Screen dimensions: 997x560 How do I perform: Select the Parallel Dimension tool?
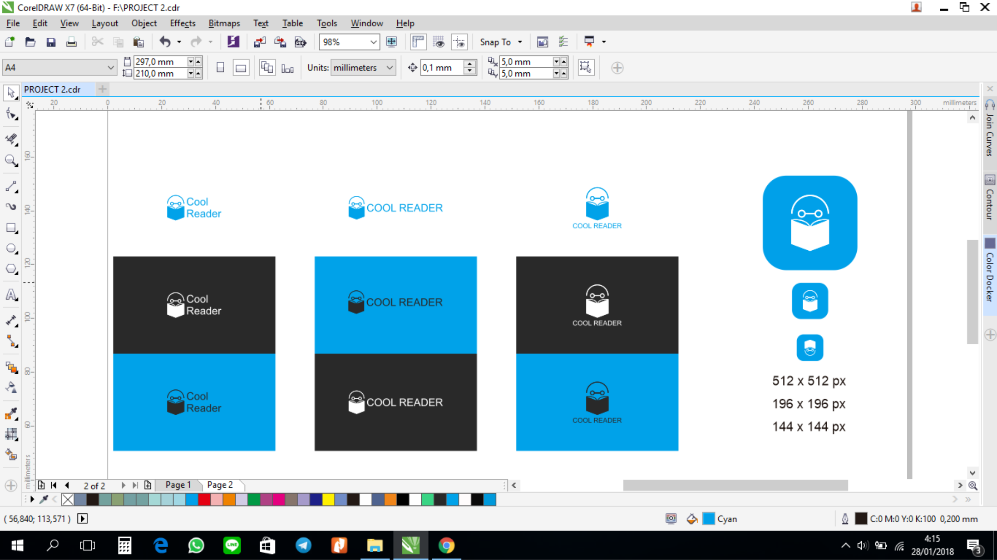11,320
